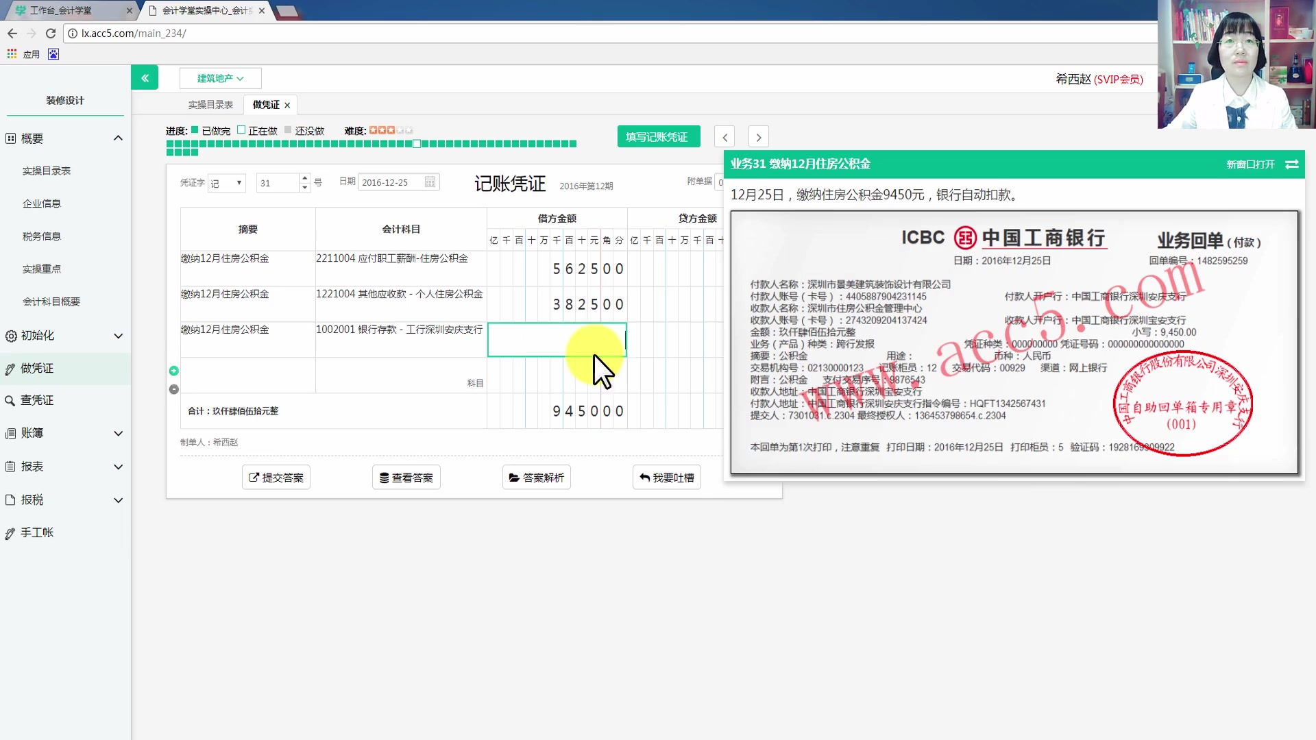This screenshot has width=1316, height=740.
Task: Open 业务31 in new window via swap icon
Action: click(1293, 164)
